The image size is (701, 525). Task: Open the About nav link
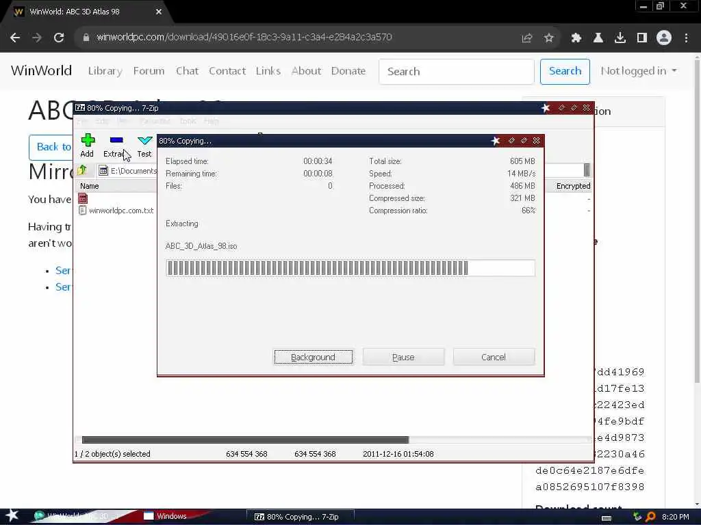(x=306, y=71)
